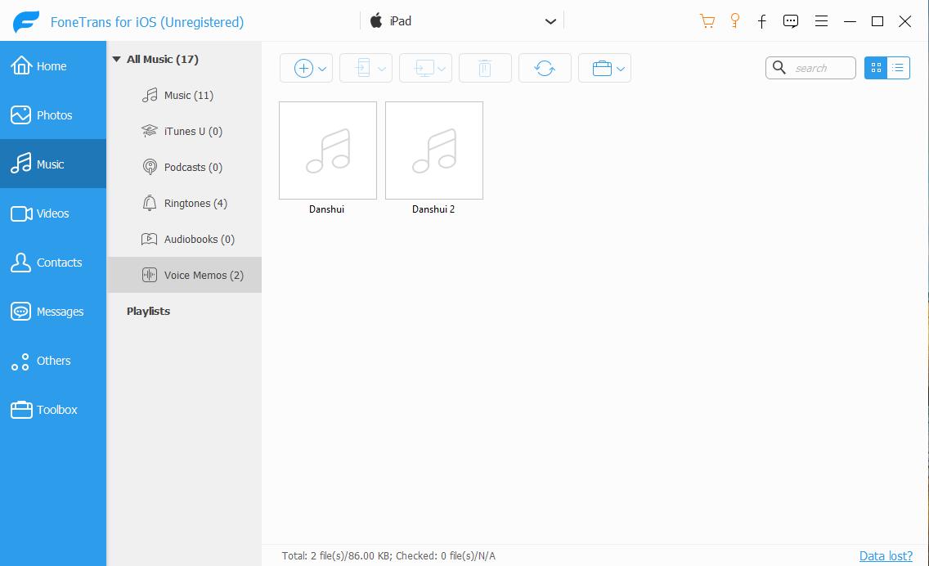This screenshot has height=566, width=929.
Task: Switch to list view
Action: [x=898, y=68]
